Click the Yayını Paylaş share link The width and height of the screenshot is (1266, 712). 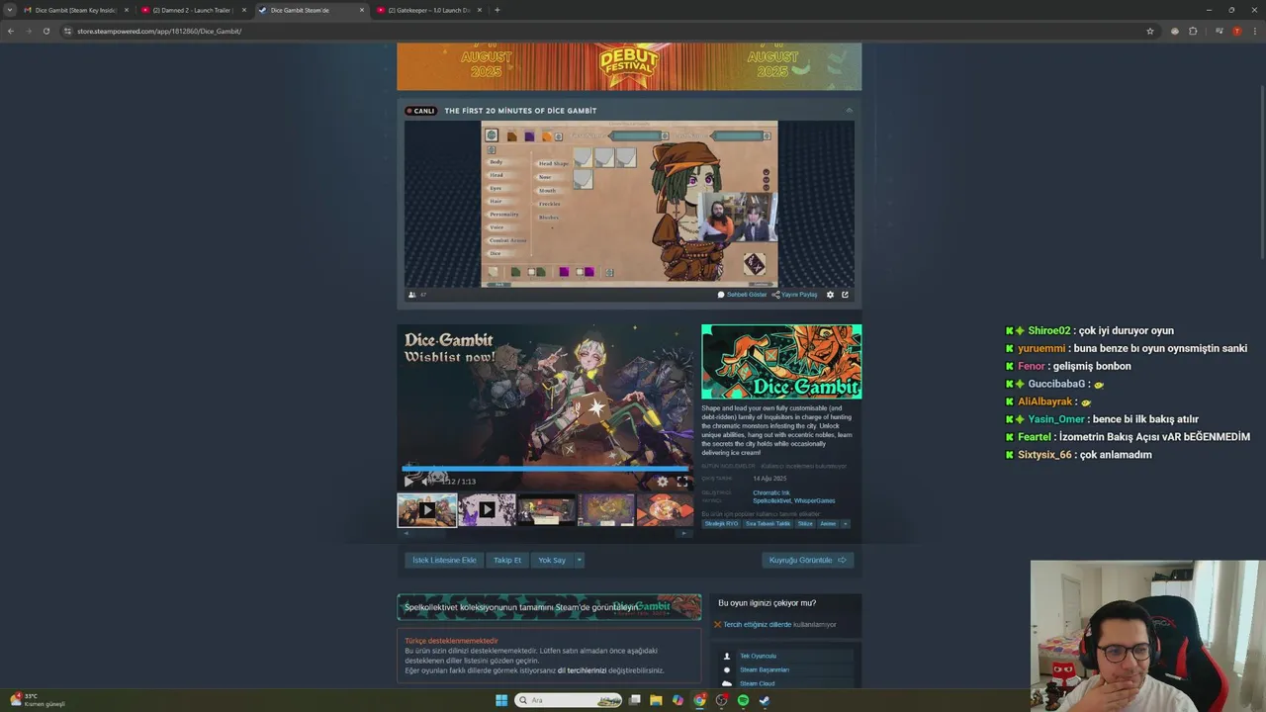[x=795, y=295]
